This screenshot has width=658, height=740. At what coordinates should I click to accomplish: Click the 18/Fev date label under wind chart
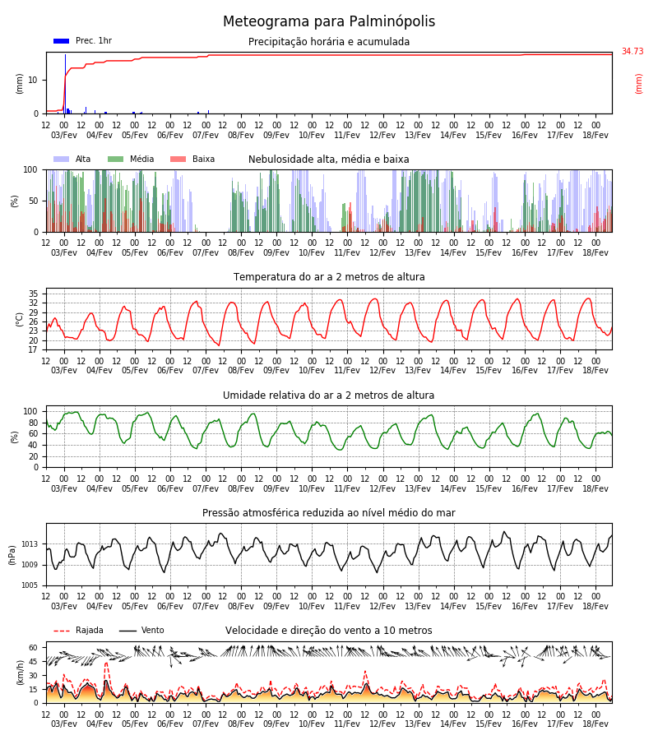(595, 724)
